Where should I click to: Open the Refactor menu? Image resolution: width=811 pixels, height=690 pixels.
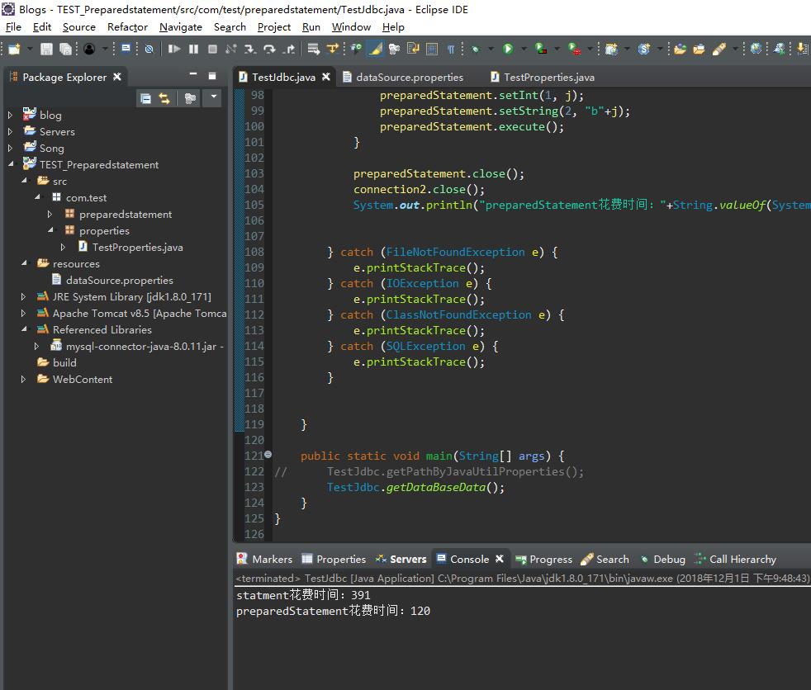coord(127,27)
